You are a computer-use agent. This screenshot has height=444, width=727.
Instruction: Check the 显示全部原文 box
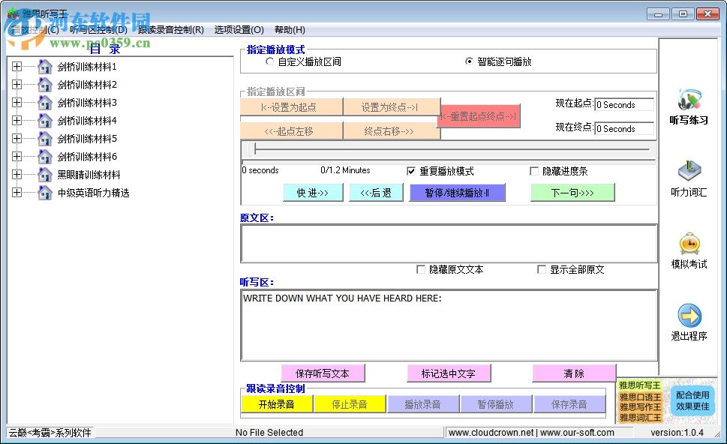pyautogui.click(x=542, y=270)
